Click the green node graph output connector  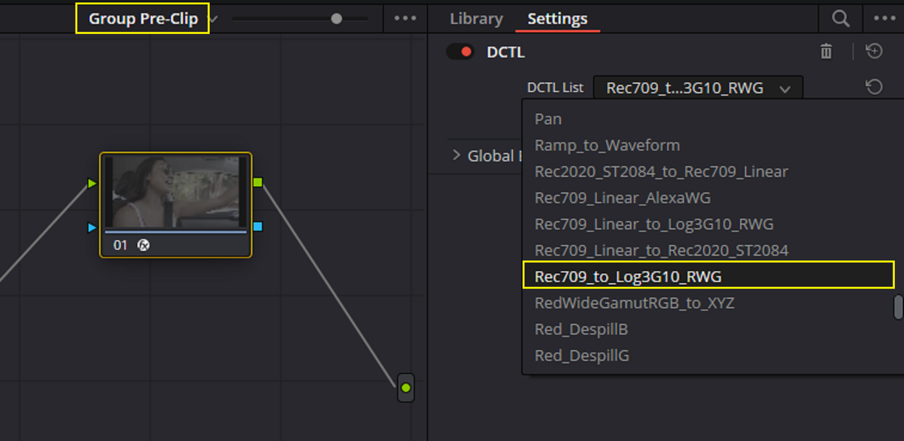pos(405,387)
